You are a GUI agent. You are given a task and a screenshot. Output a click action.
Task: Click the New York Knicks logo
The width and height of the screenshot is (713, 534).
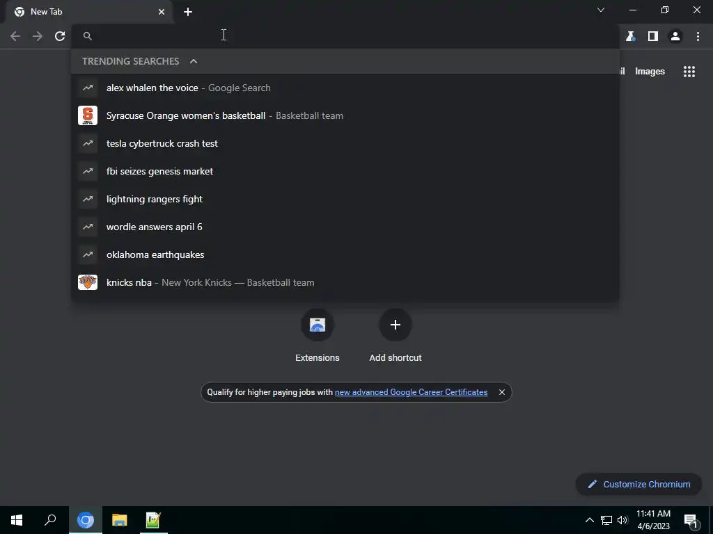click(88, 282)
